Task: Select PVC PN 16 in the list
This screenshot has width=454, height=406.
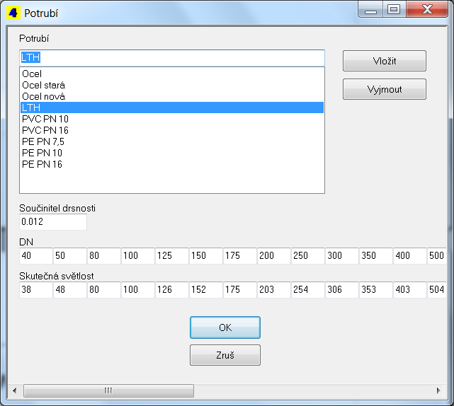Action: coord(172,130)
